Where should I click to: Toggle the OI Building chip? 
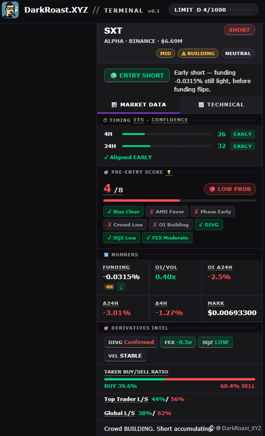[x=171, y=225]
